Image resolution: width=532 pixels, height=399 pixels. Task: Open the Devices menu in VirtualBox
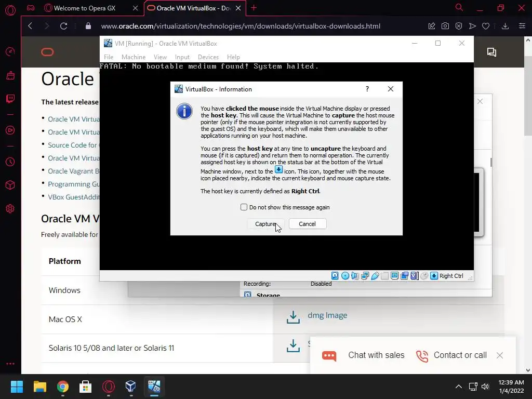(208, 57)
